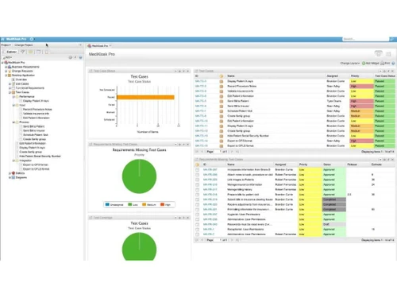Open the MediKiosk Pro dashboard tab
Screen dimensions: 397x298
click(x=98, y=46)
